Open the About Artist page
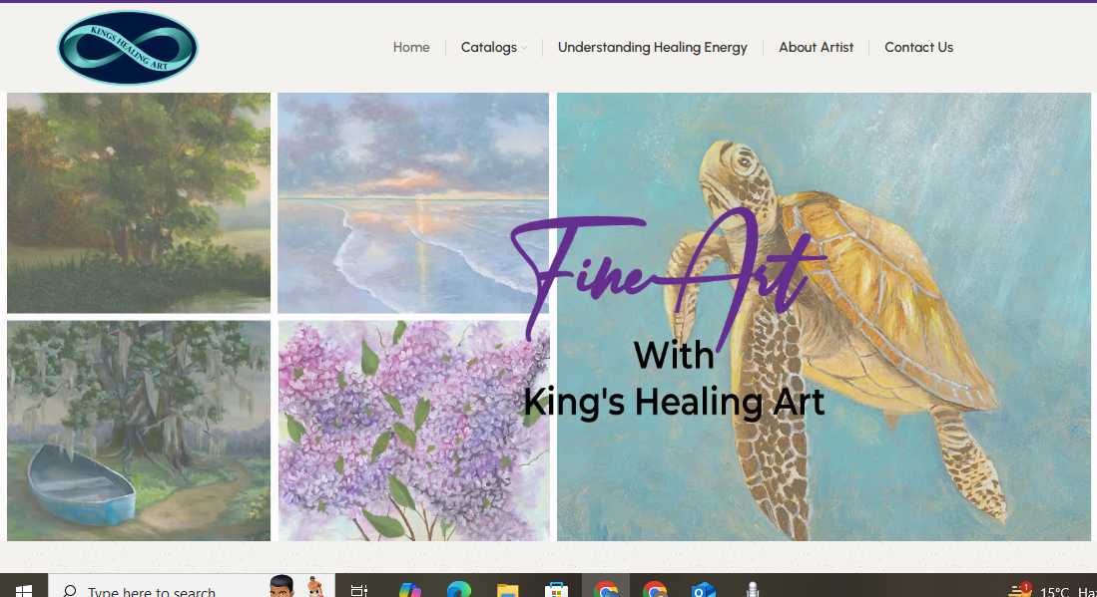The width and height of the screenshot is (1097, 597). (x=816, y=47)
